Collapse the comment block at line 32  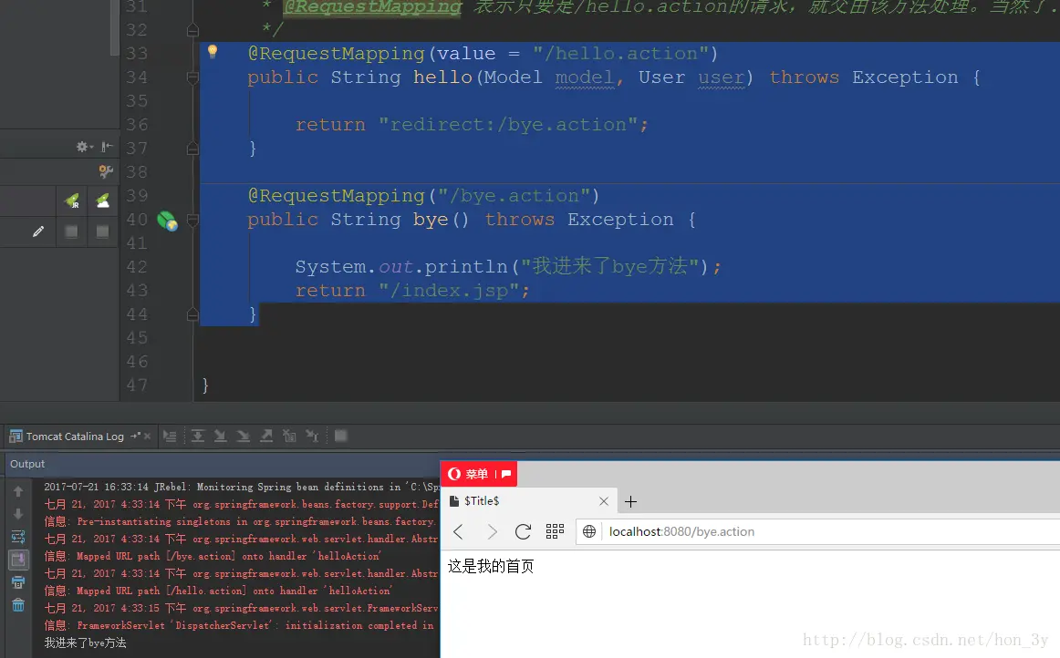(192, 30)
